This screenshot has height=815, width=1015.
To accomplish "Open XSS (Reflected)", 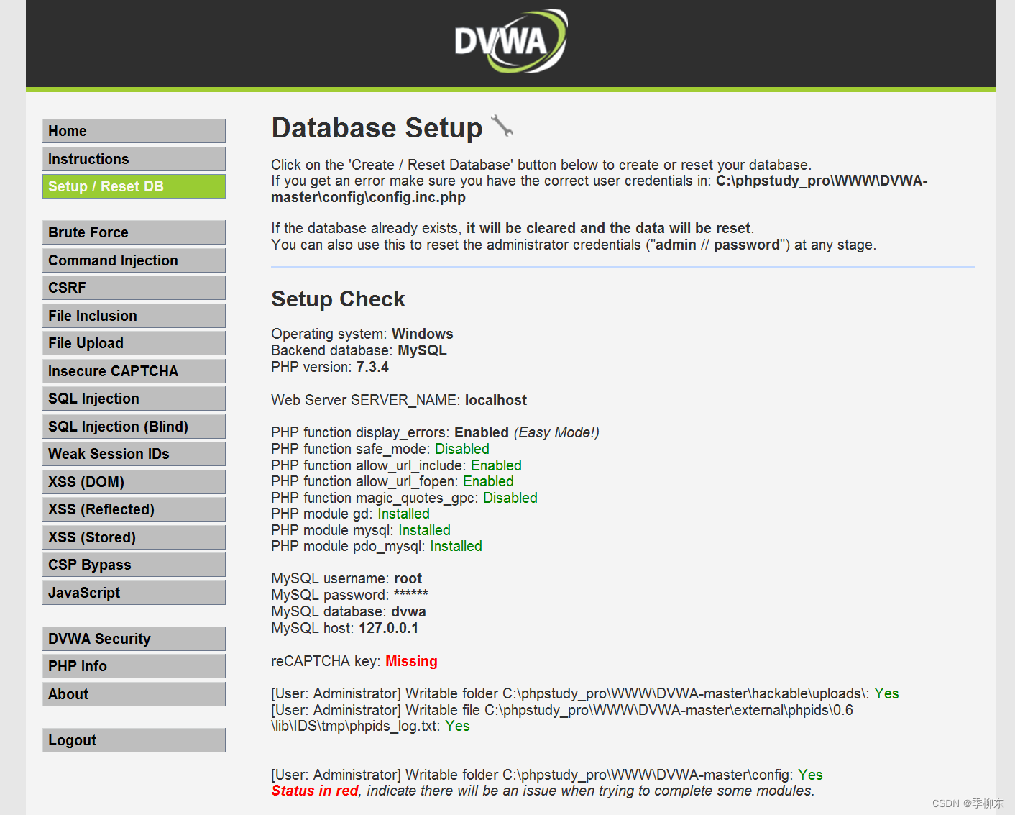I will tap(134, 509).
